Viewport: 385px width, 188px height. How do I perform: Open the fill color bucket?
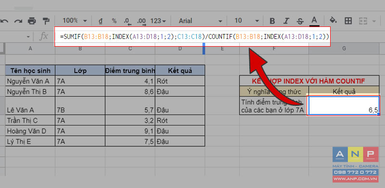pos(333,21)
